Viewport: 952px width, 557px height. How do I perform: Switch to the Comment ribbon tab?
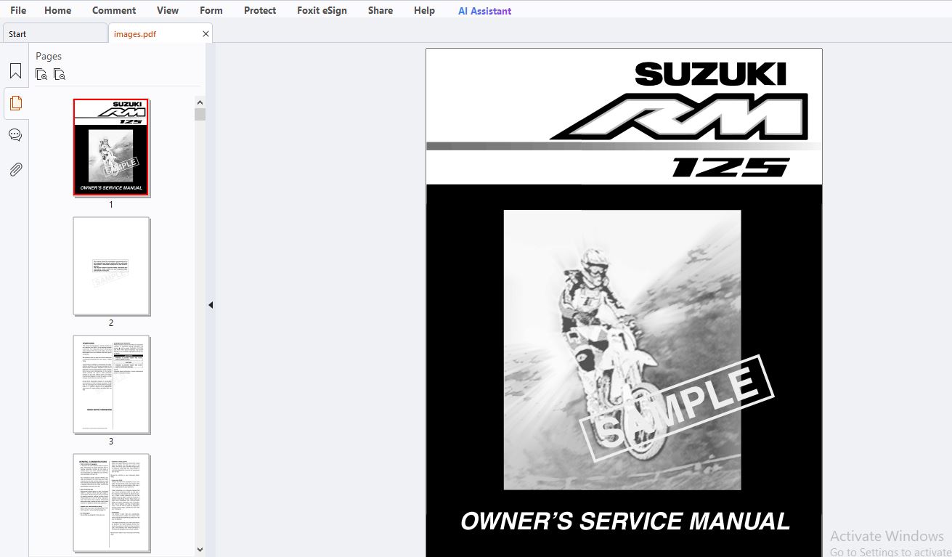pyautogui.click(x=114, y=10)
